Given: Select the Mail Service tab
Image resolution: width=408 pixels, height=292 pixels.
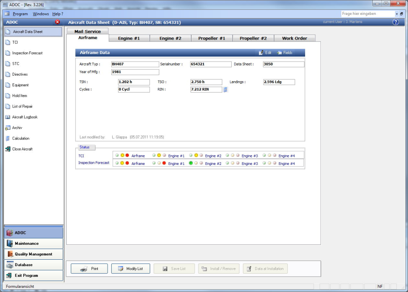Looking at the screenshot, I should coord(88,31).
